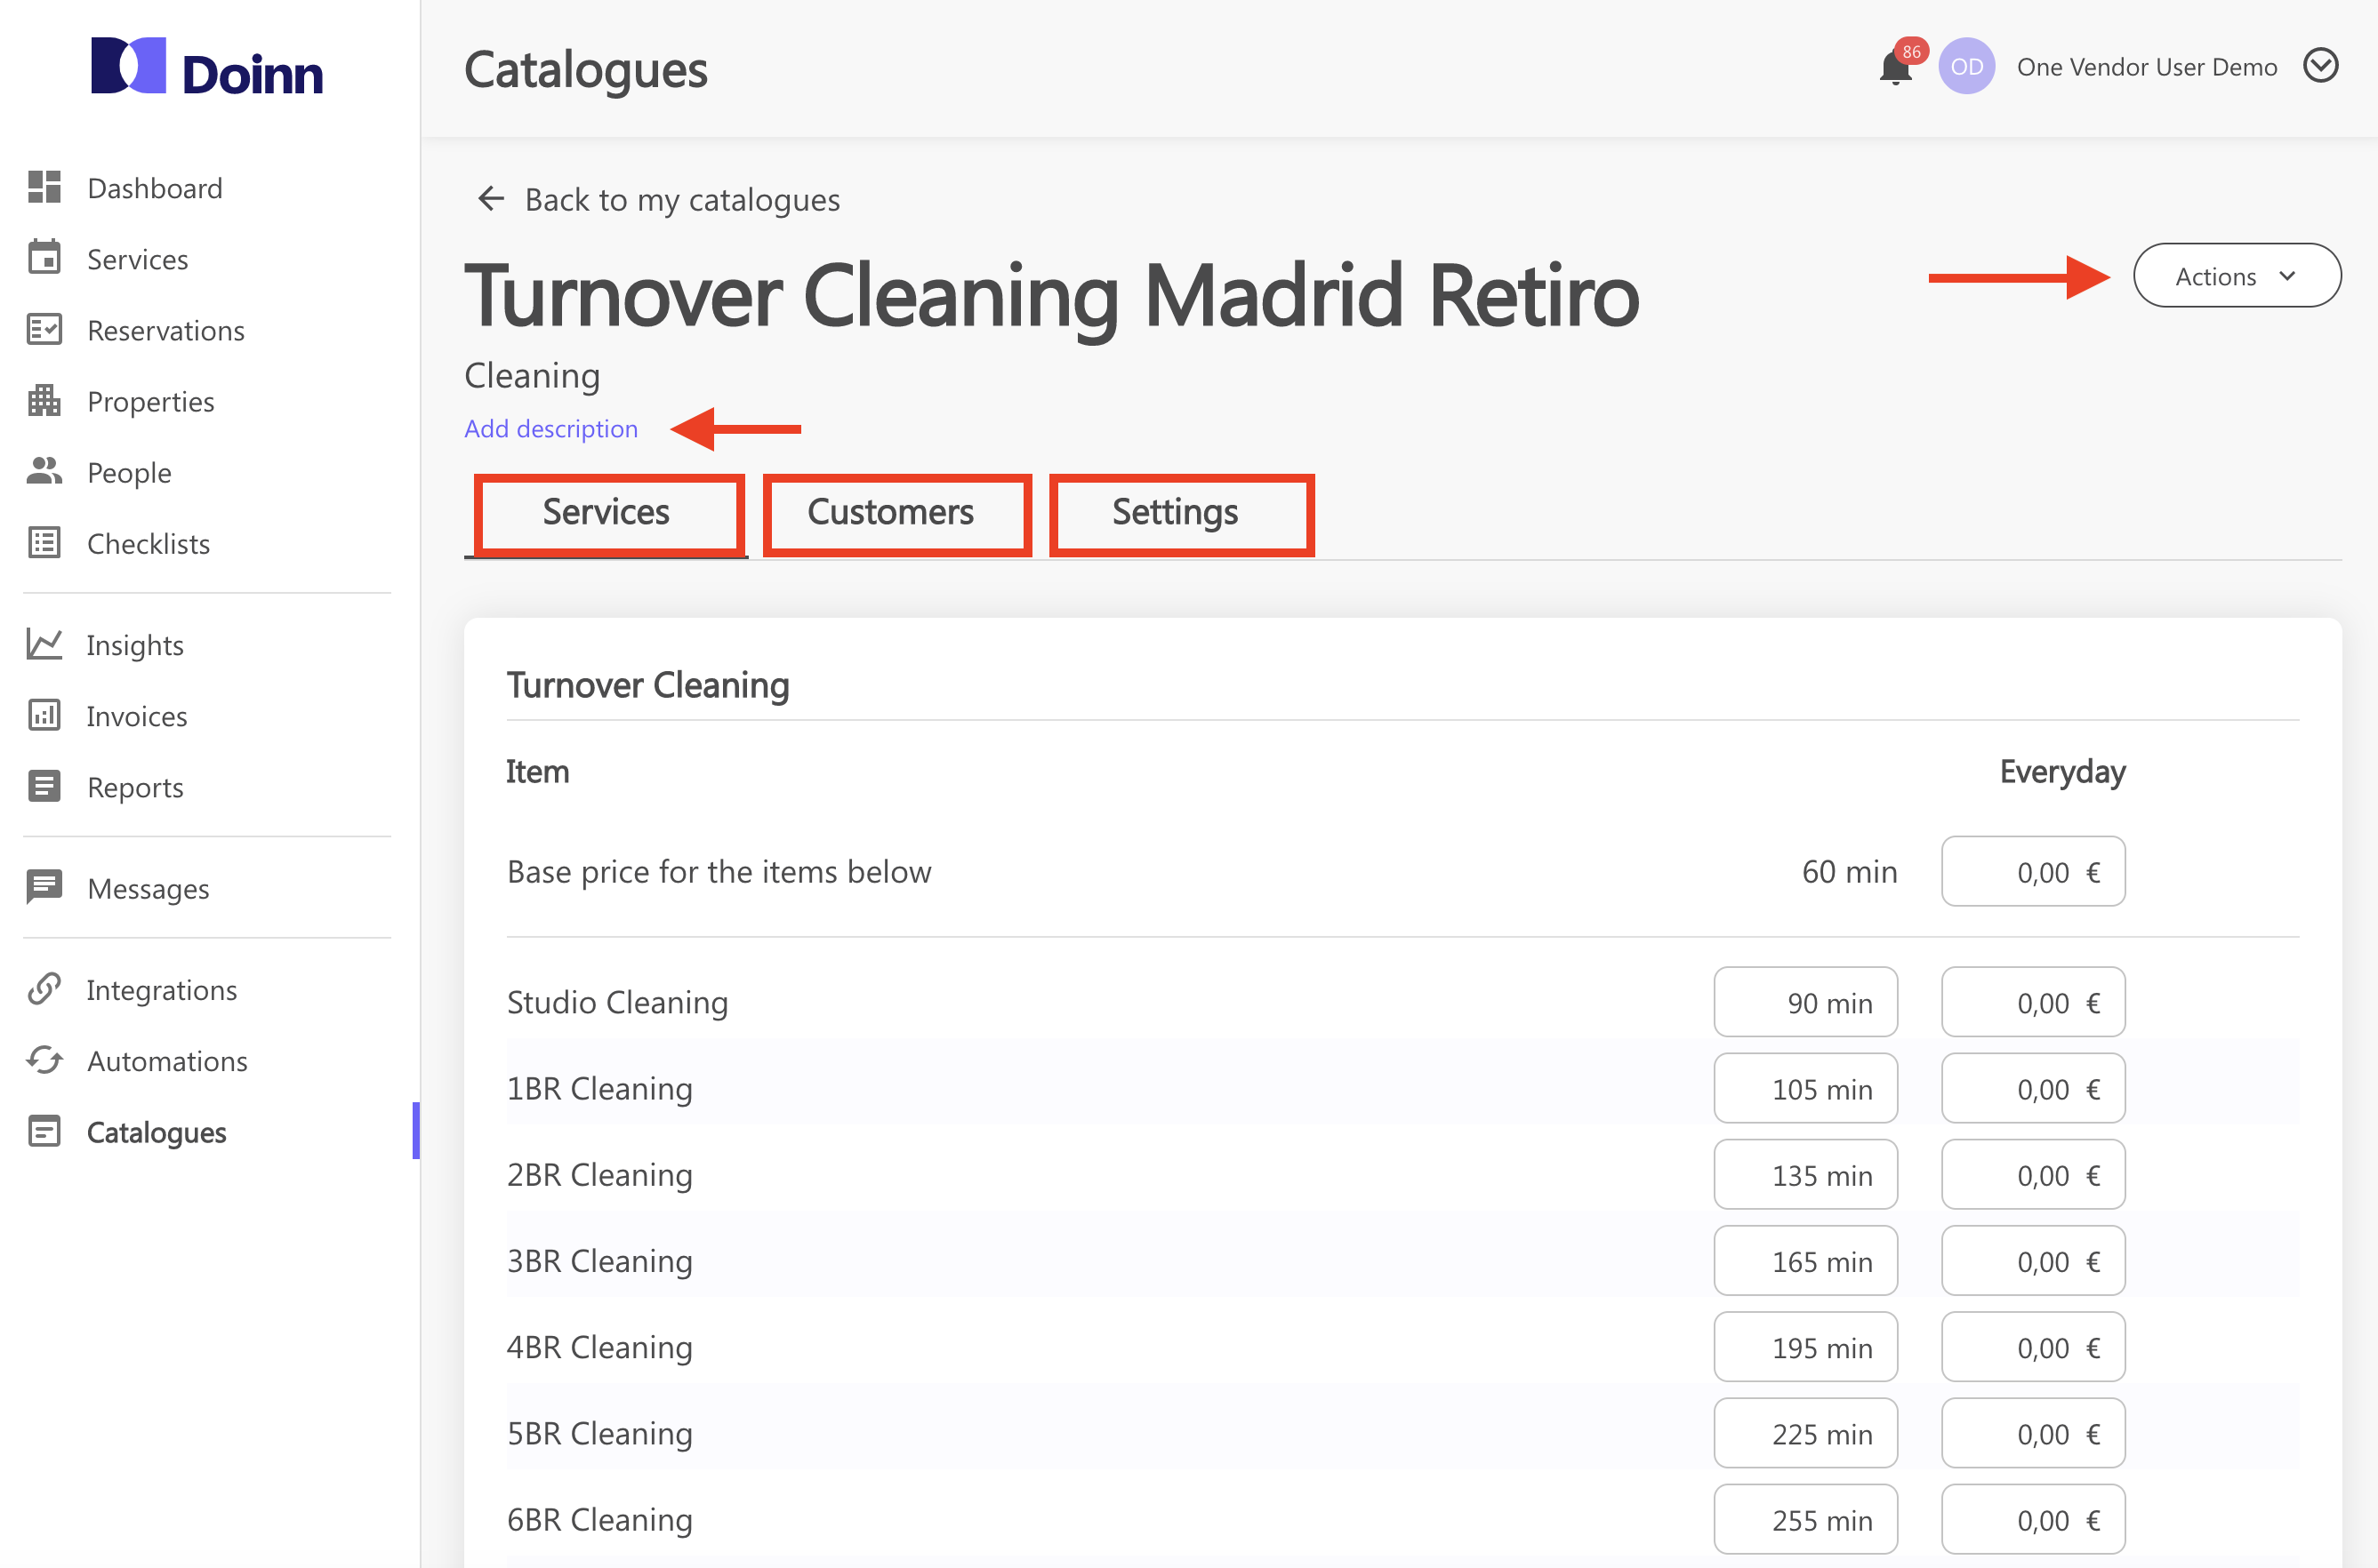Edit 3BR Cleaning duration field
2378x1568 pixels.
tap(1804, 1260)
